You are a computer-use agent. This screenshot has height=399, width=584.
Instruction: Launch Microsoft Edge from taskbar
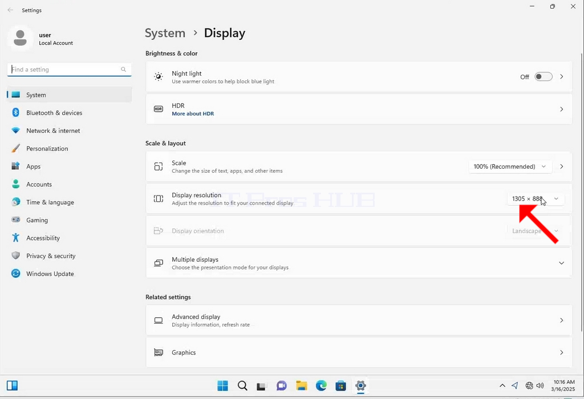pyautogui.click(x=321, y=385)
